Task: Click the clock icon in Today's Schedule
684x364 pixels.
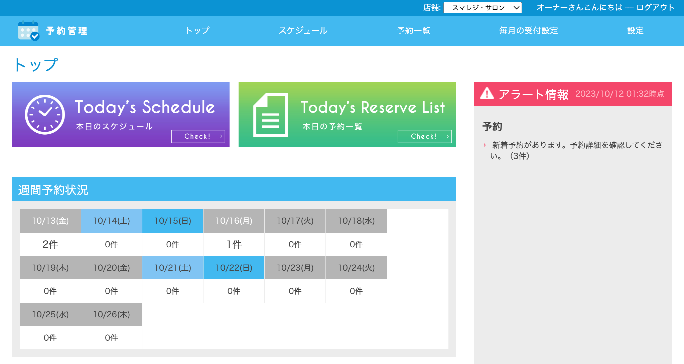Action: pyautogui.click(x=45, y=115)
